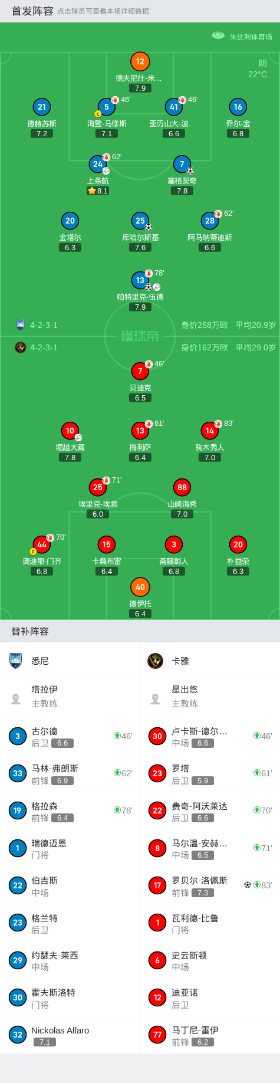280x1083 pixels.
Task: Open blue number 24 上条航 player icon
Action: coord(98,164)
